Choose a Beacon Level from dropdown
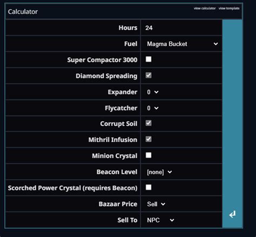Image resolution: width=256 pixels, height=237 pixels. click(x=159, y=172)
